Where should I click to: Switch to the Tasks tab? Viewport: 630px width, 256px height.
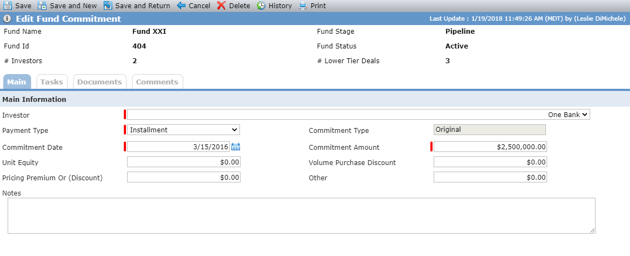[52, 82]
